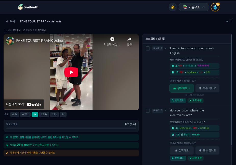
Task: Play the YouTube video
Action: tap(71, 72)
